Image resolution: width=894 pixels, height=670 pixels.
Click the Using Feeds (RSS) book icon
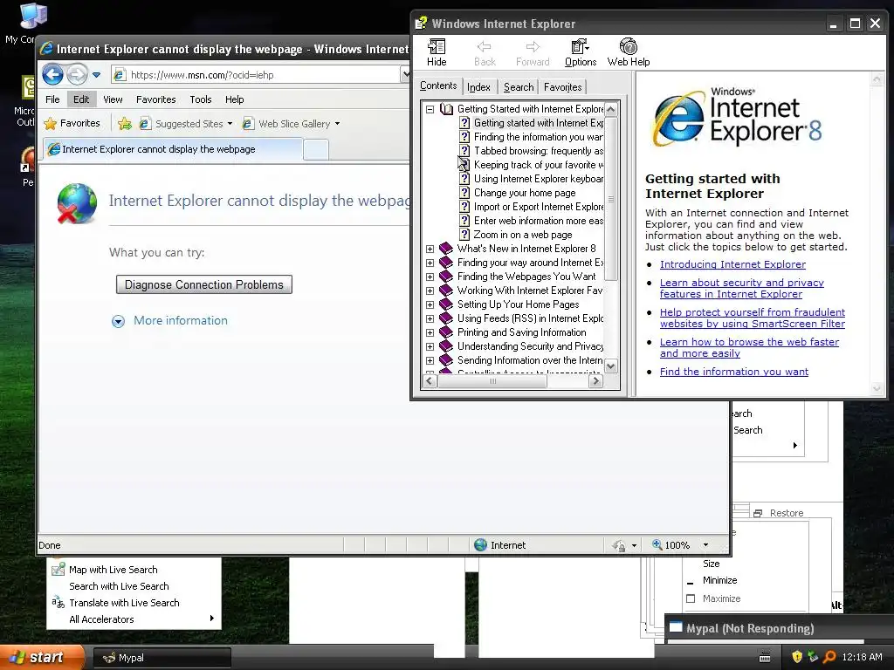446,318
